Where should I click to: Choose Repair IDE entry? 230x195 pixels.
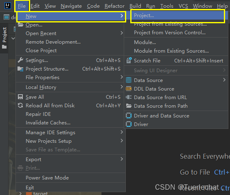click(70, 114)
